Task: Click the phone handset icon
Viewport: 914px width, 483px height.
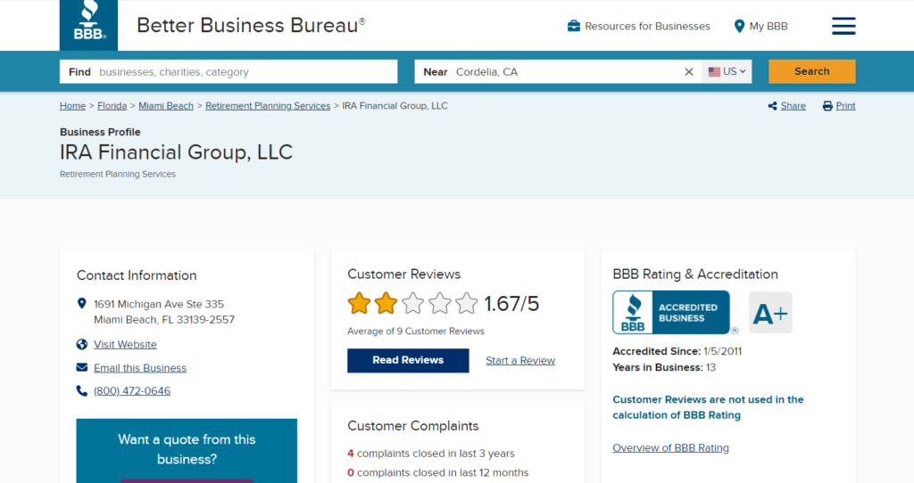Action: tap(81, 390)
